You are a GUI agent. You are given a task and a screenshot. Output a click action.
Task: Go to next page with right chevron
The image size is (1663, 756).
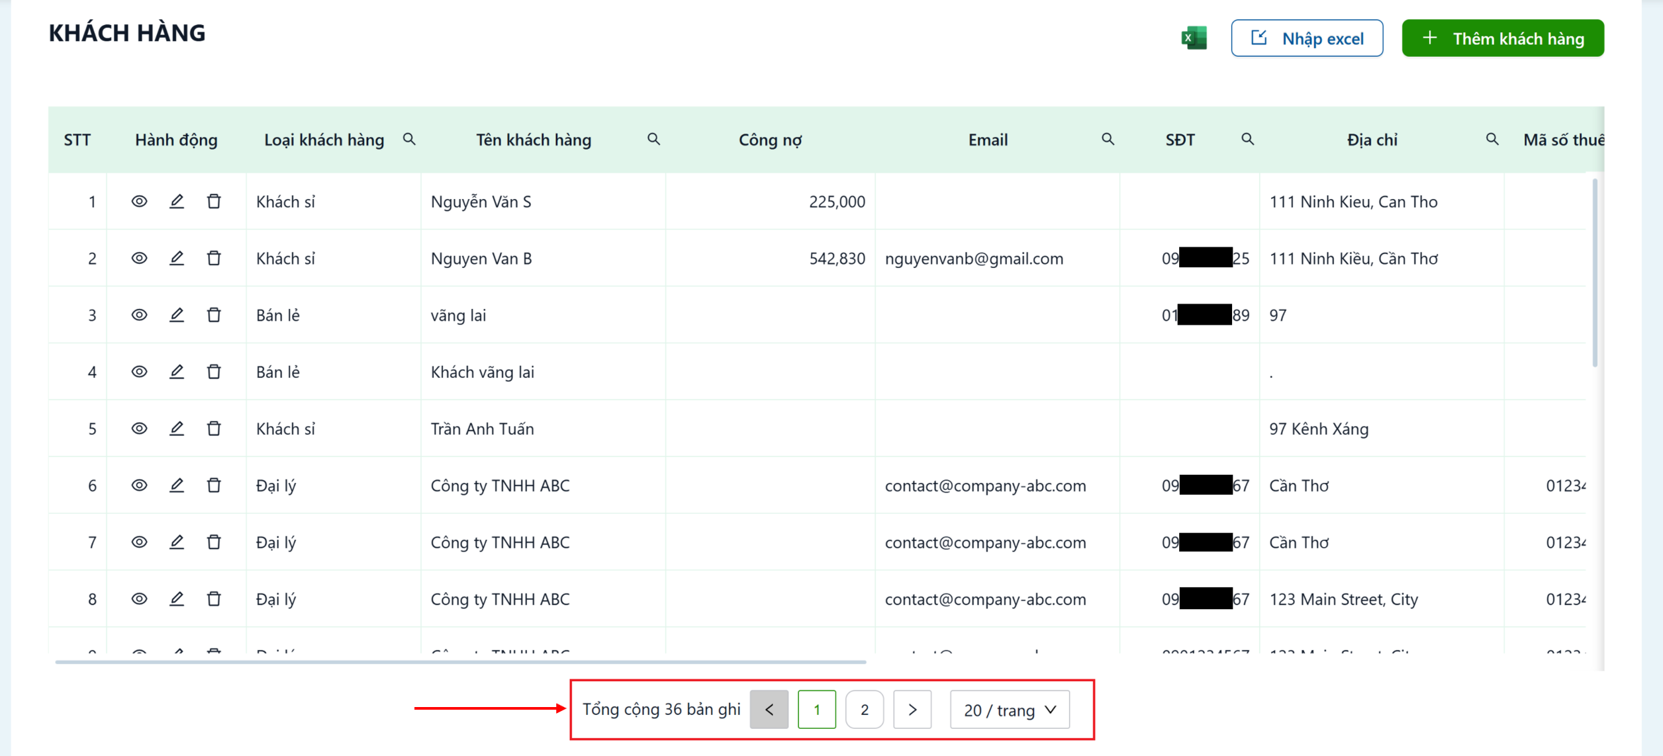(912, 710)
